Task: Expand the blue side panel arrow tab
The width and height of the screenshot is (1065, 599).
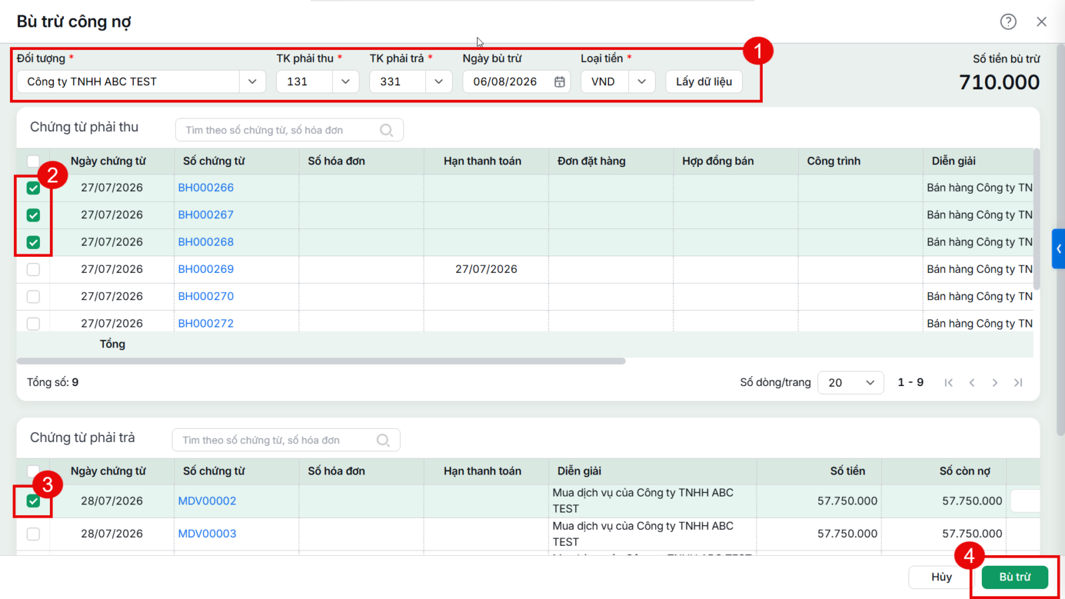Action: click(x=1058, y=249)
